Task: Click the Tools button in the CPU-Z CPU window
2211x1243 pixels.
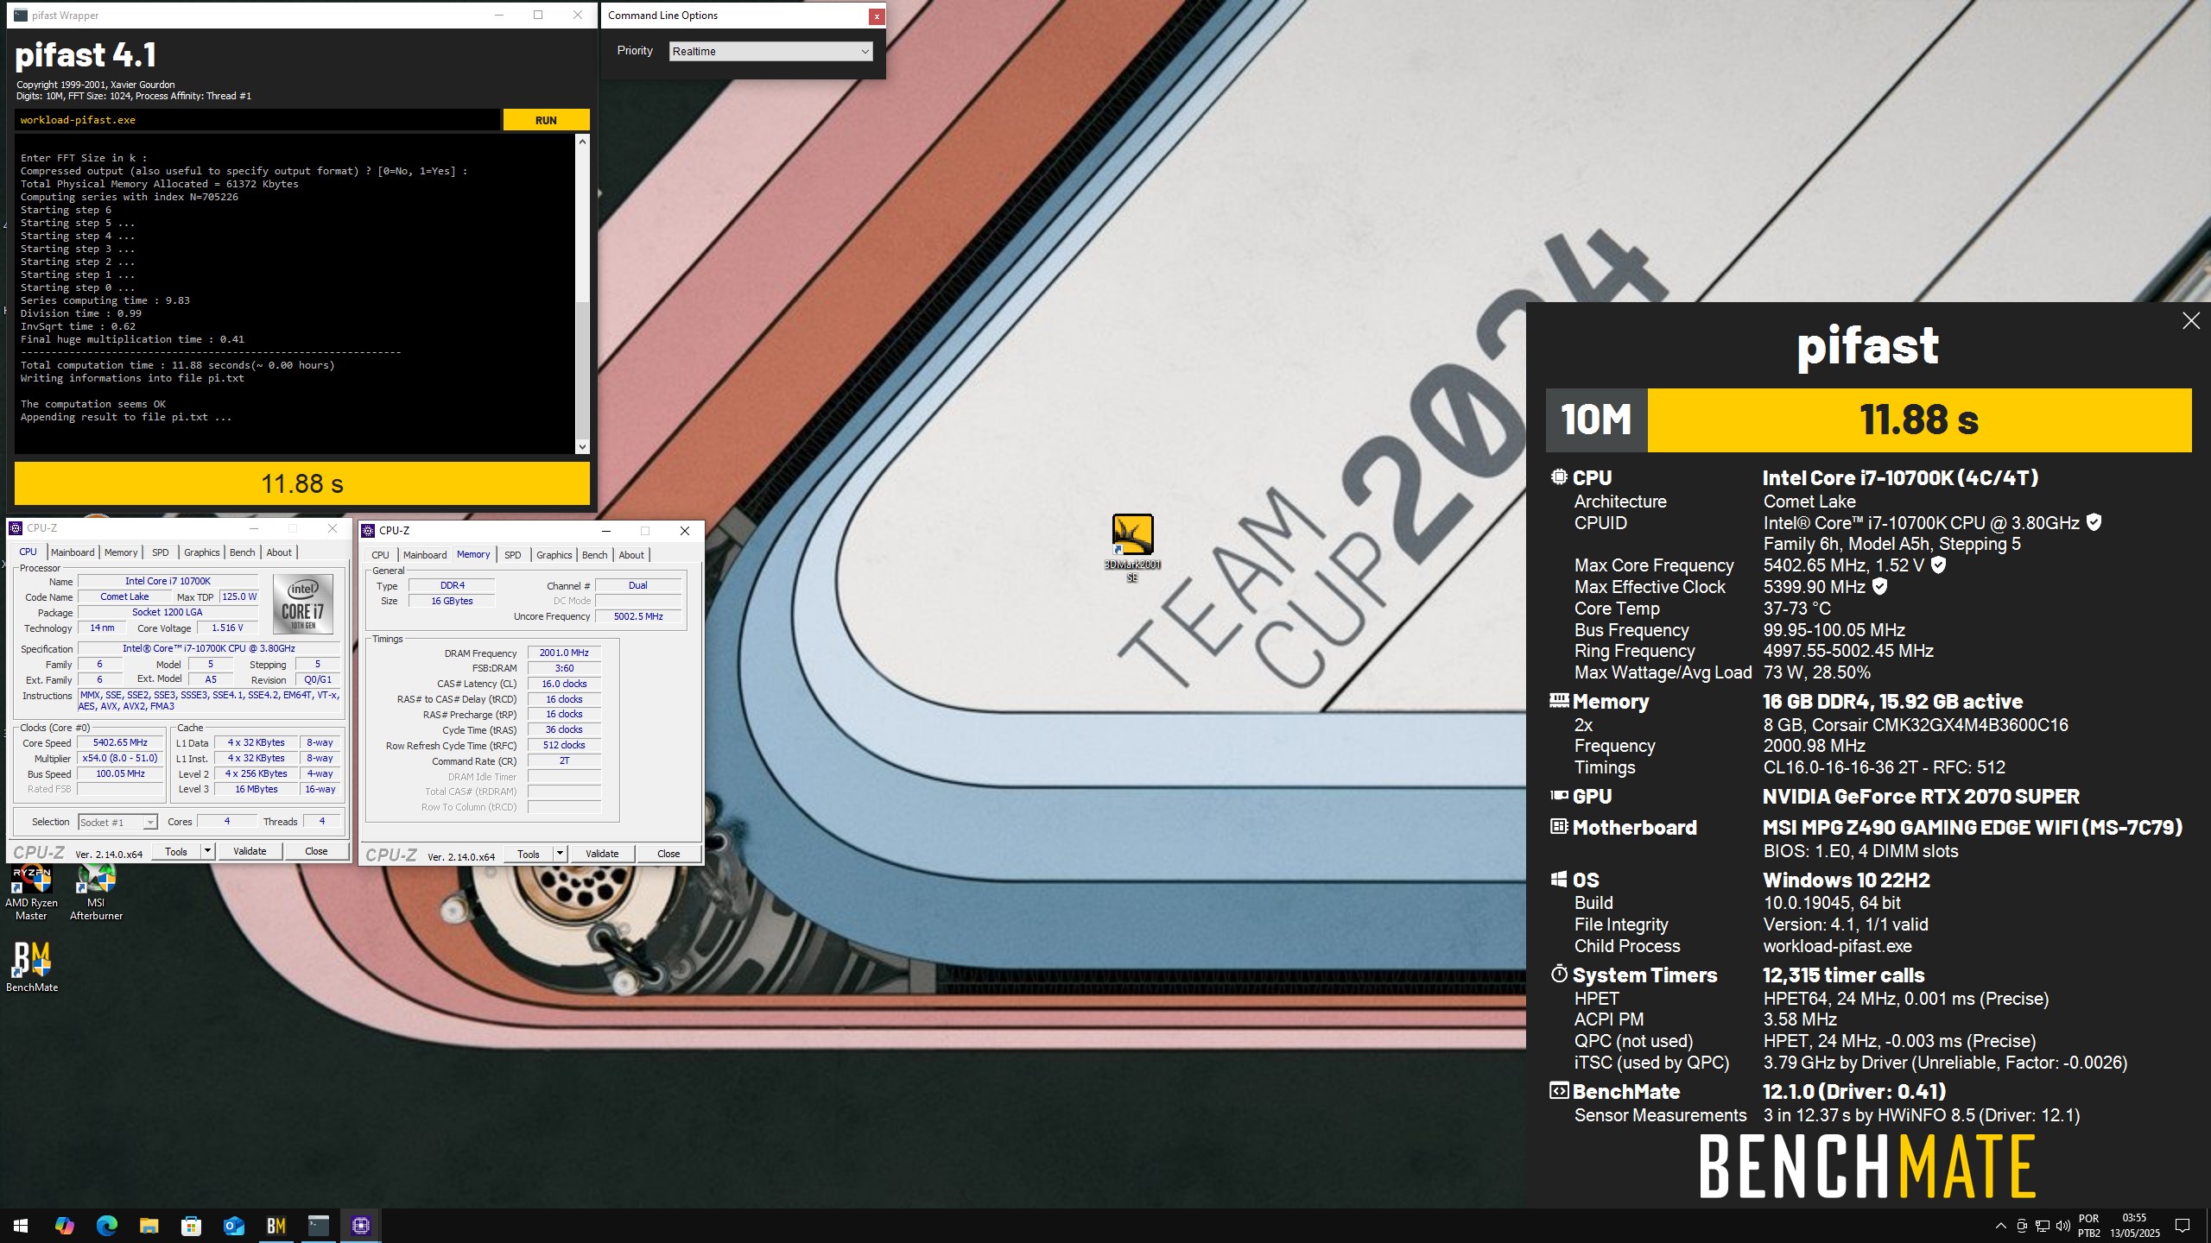Action: (176, 851)
